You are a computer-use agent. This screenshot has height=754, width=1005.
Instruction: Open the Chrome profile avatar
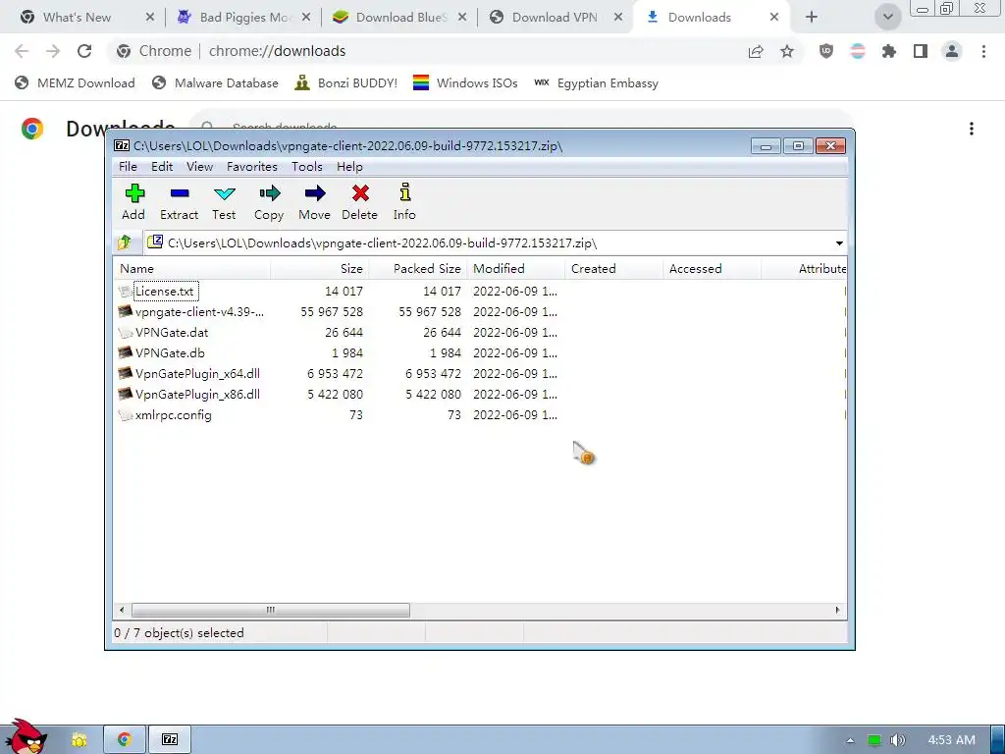[952, 51]
